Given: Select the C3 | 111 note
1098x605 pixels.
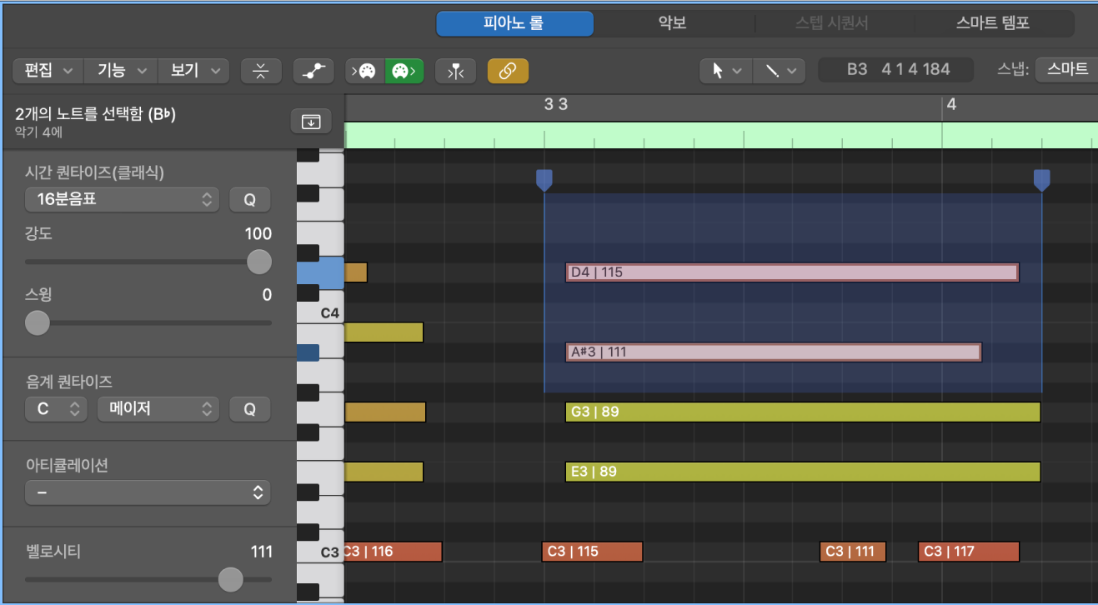Looking at the screenshot, I should click(x=853, y=552).
